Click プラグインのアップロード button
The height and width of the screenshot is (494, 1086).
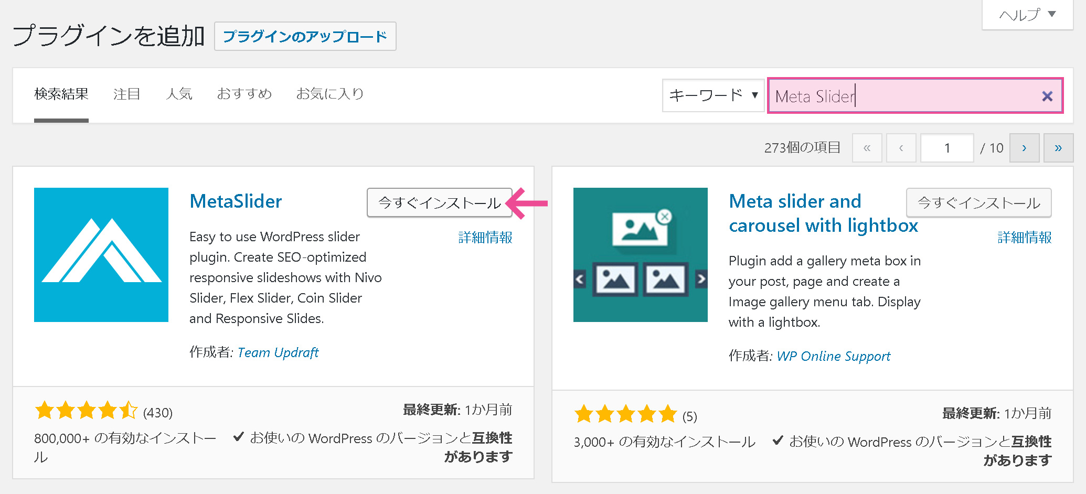pyautogui.click(x=305, y=36)
